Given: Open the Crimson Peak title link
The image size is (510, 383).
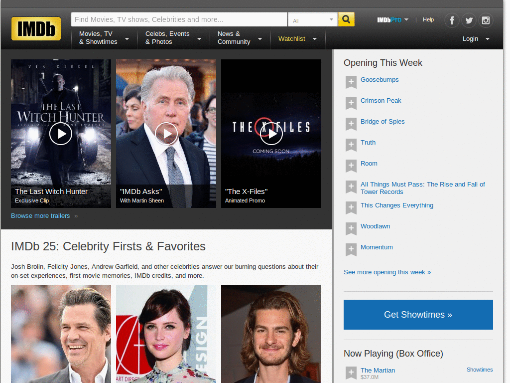Looking at the screenshot, I should pyautogui.click(x=381, y=101).
